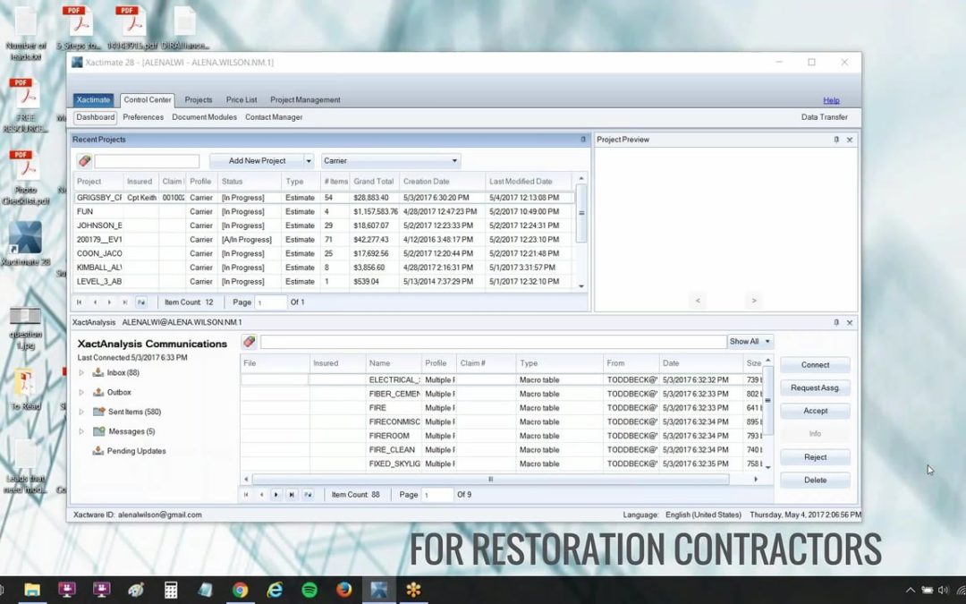This screenshot has width=966, height=604.
Task: Expand the Outbox tree node
Action: click(x=81, y=392)
